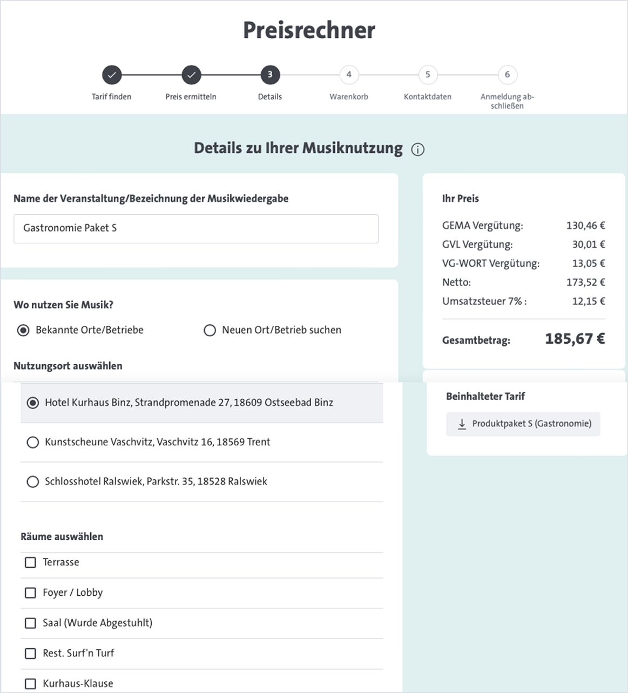
Task: Enable the Terrasse checkbox
Action: 30,562
